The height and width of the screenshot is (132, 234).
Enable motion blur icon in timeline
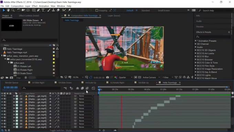click(x=87, y=88)
